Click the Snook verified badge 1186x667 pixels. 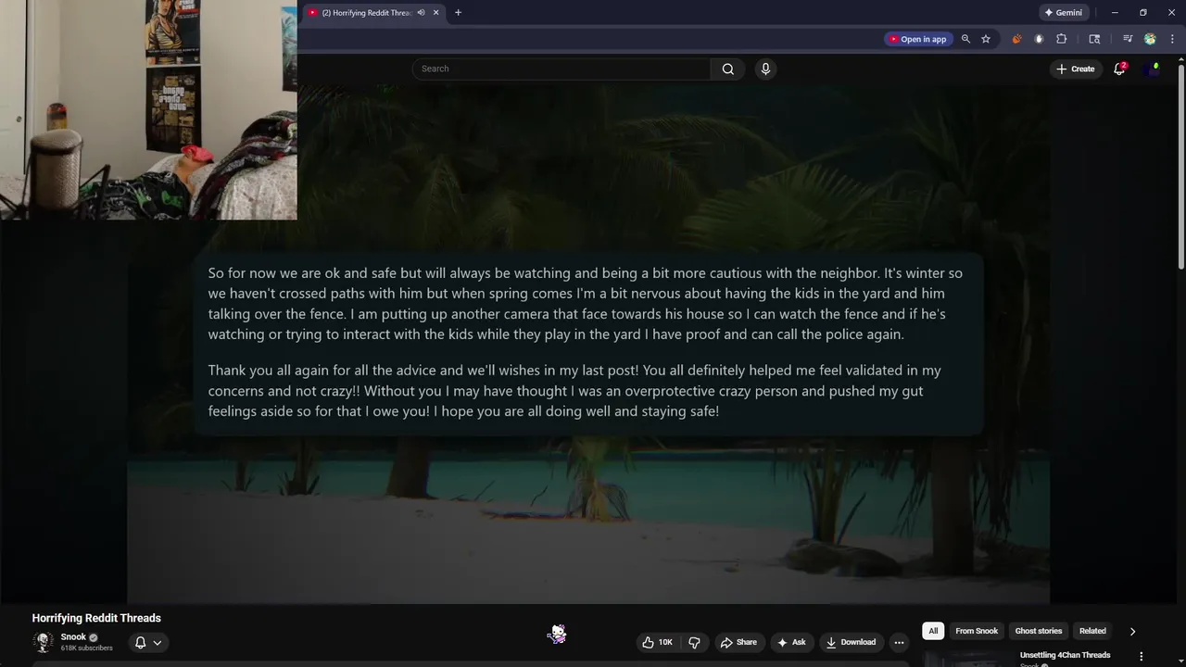(x=94, y=637)
